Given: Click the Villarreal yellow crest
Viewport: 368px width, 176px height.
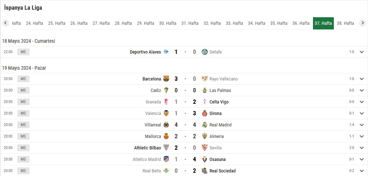Looking at the screenshot, I should pos(166,125).
